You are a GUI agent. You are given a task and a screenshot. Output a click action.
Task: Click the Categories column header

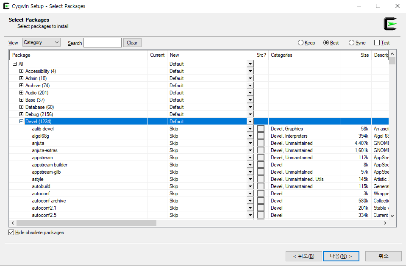[304, 55]
